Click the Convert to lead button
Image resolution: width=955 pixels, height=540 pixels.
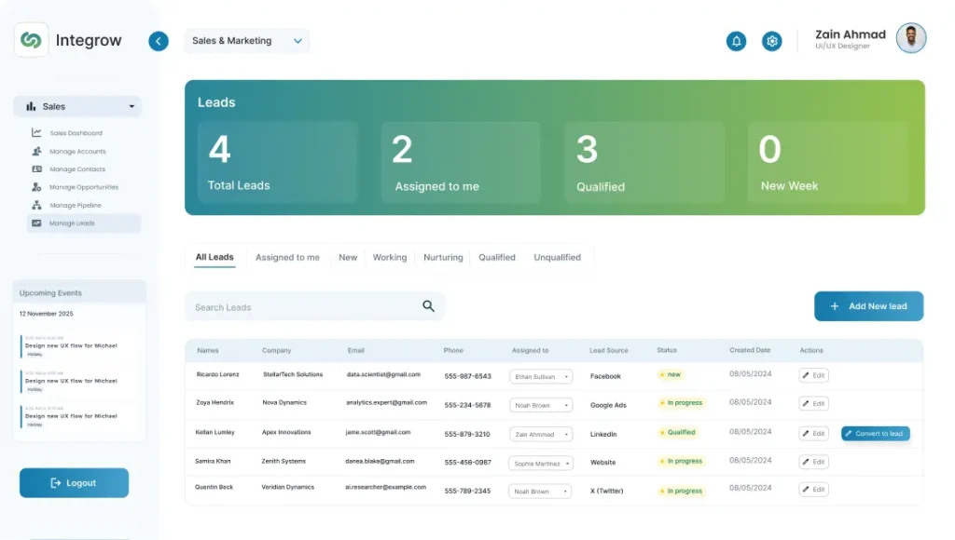pos(875,434)
